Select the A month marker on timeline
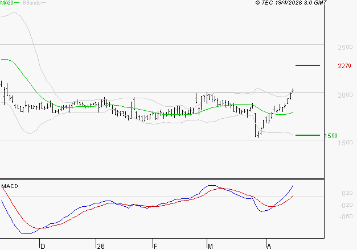Viewport: 357px width, 250px height. [x=269, y=246]
